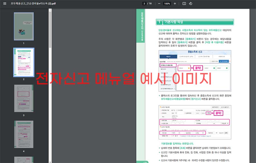Image resolution: width=256 pixels, height=163 pixels.
Task: Zoom out with the minus icon
Action: coord(159,4)
